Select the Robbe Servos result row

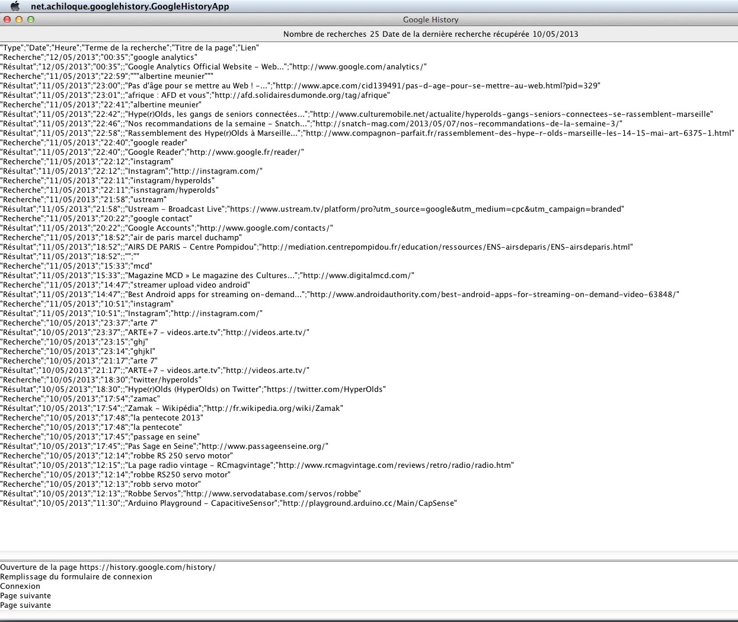click(181, 494)
